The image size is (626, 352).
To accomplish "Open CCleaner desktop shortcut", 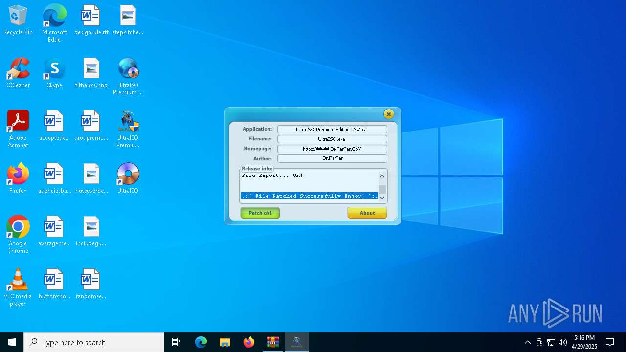I will pos(18,73).
